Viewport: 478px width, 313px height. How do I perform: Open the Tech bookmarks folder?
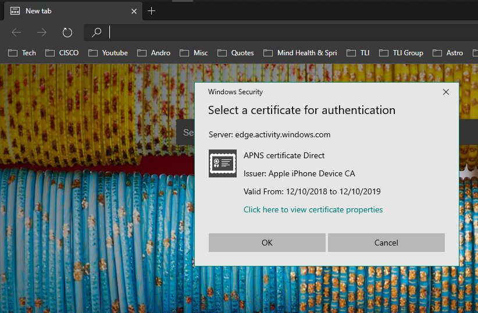[22, 53]
